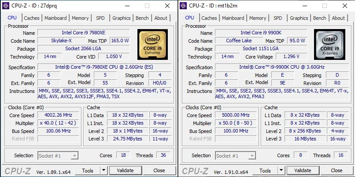Click Core VID value '1.050 V'

114,56
